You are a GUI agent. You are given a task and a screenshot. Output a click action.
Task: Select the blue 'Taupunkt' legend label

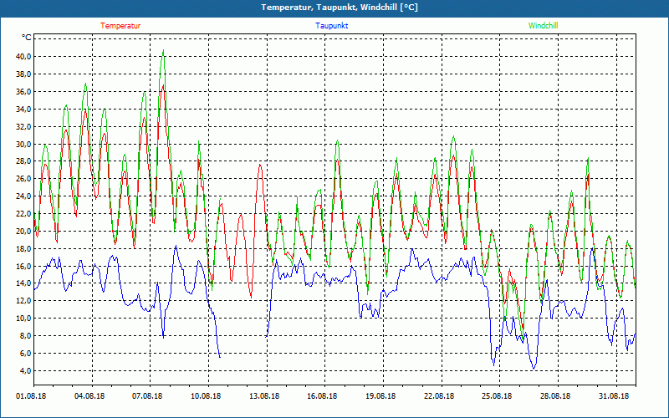click(x=332, y=26)
